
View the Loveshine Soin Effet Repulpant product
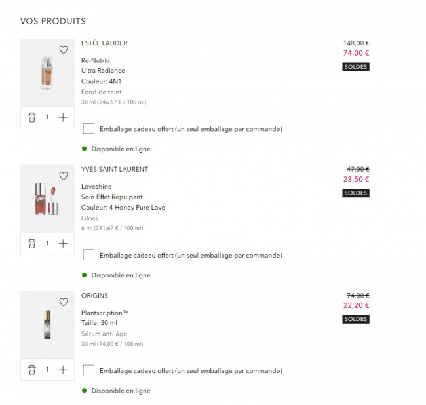(x=111, y=191)
